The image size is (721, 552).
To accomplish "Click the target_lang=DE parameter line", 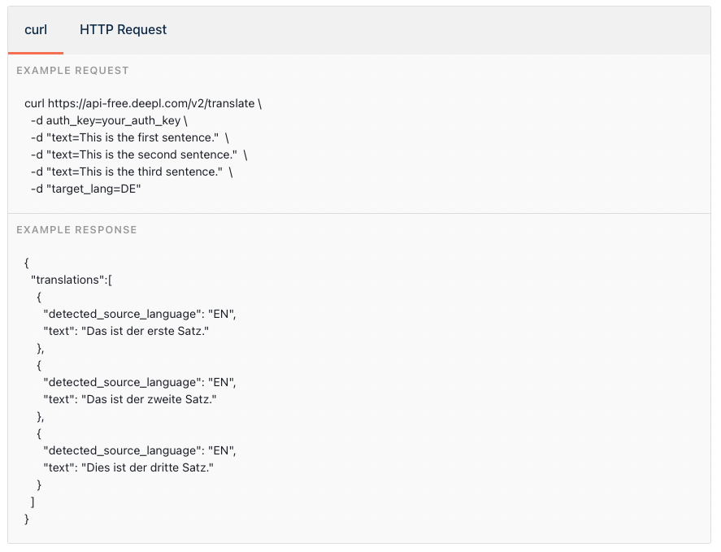I will [91, 189].
